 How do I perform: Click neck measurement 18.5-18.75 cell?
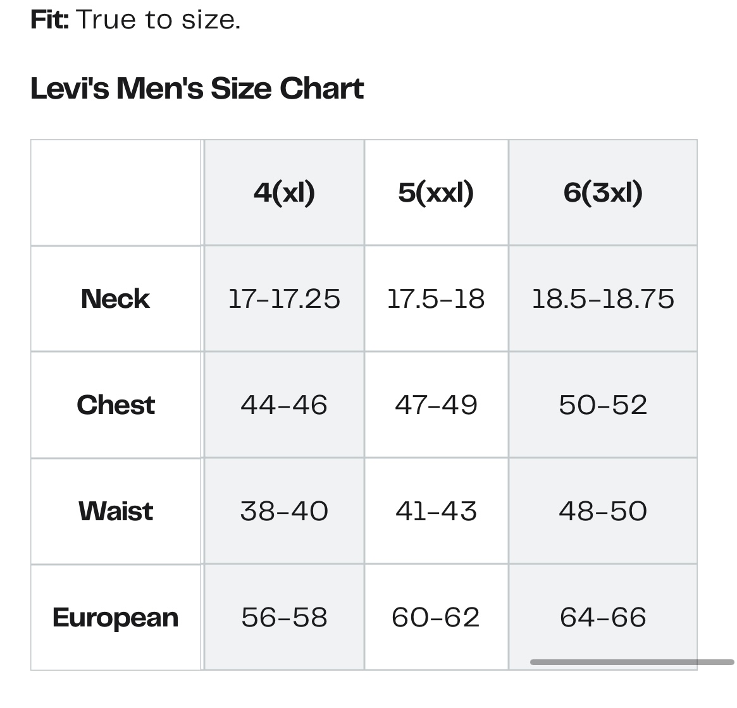tap(603, 299)
